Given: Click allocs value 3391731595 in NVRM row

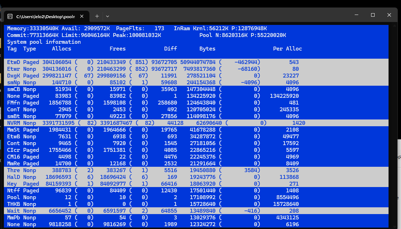Looking at the screenshot, I should point(58,123).
